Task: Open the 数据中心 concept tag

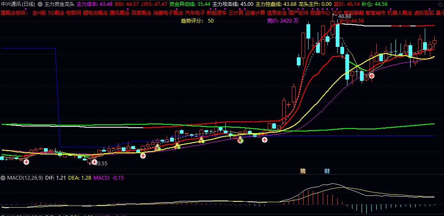Action: (x=320, y=13)
